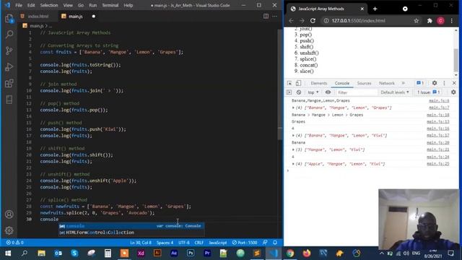Toggle live expression eye icon
This screenshot has width=462, height=260.
(x=328, y=92)
